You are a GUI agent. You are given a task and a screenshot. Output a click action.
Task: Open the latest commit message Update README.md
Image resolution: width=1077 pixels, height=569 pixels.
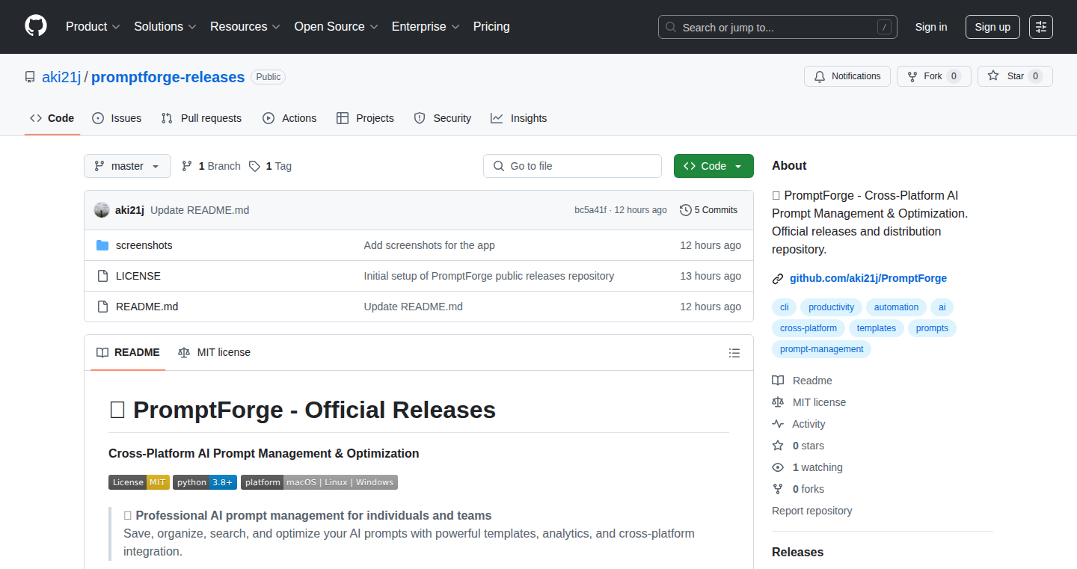point(200,210)
